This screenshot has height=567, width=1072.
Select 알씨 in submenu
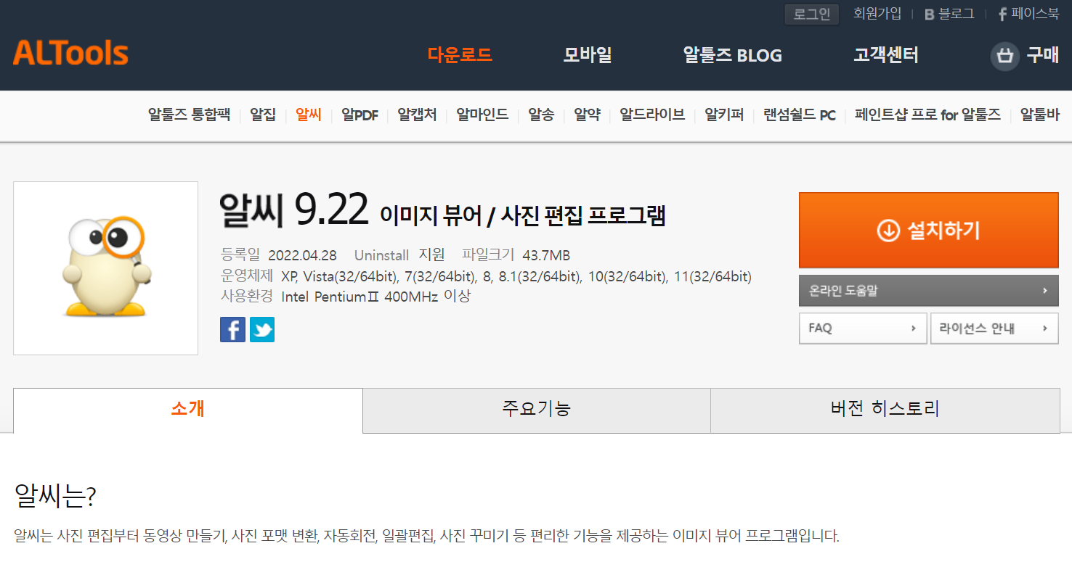pyautogui.click(x=309, y=115)
